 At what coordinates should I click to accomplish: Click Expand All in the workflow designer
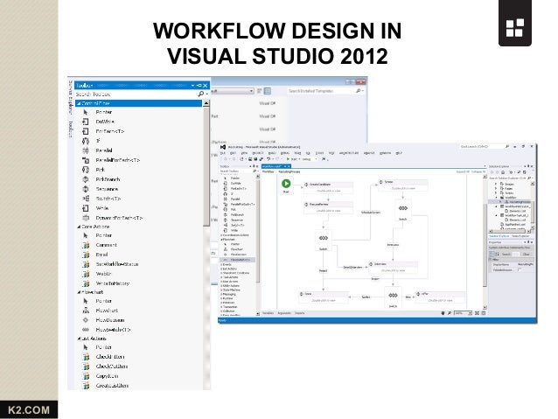[x=463, y=172]
